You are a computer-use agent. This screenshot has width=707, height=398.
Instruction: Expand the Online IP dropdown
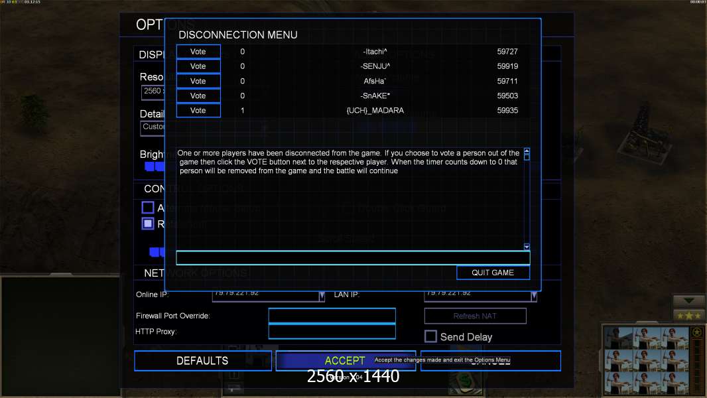coord(322,296)
